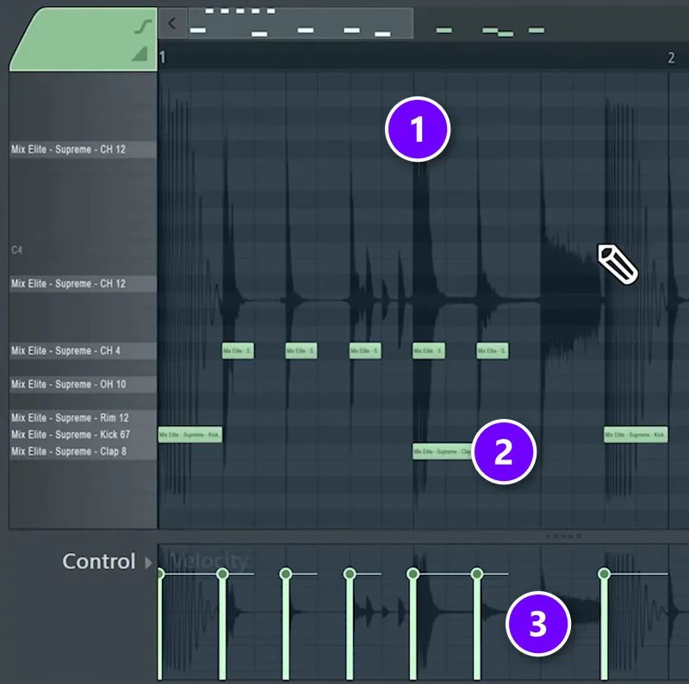The height and width of the screenshot is (684, 689).
Task: Jump to bar 2 on the ruler
Action: [x=671, y=58]
